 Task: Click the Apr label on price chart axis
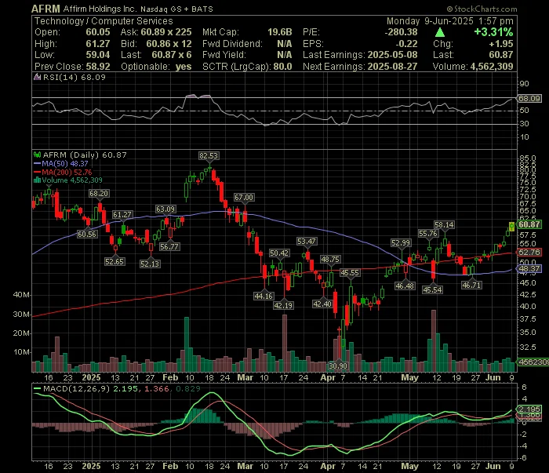(x=328, y=378)
